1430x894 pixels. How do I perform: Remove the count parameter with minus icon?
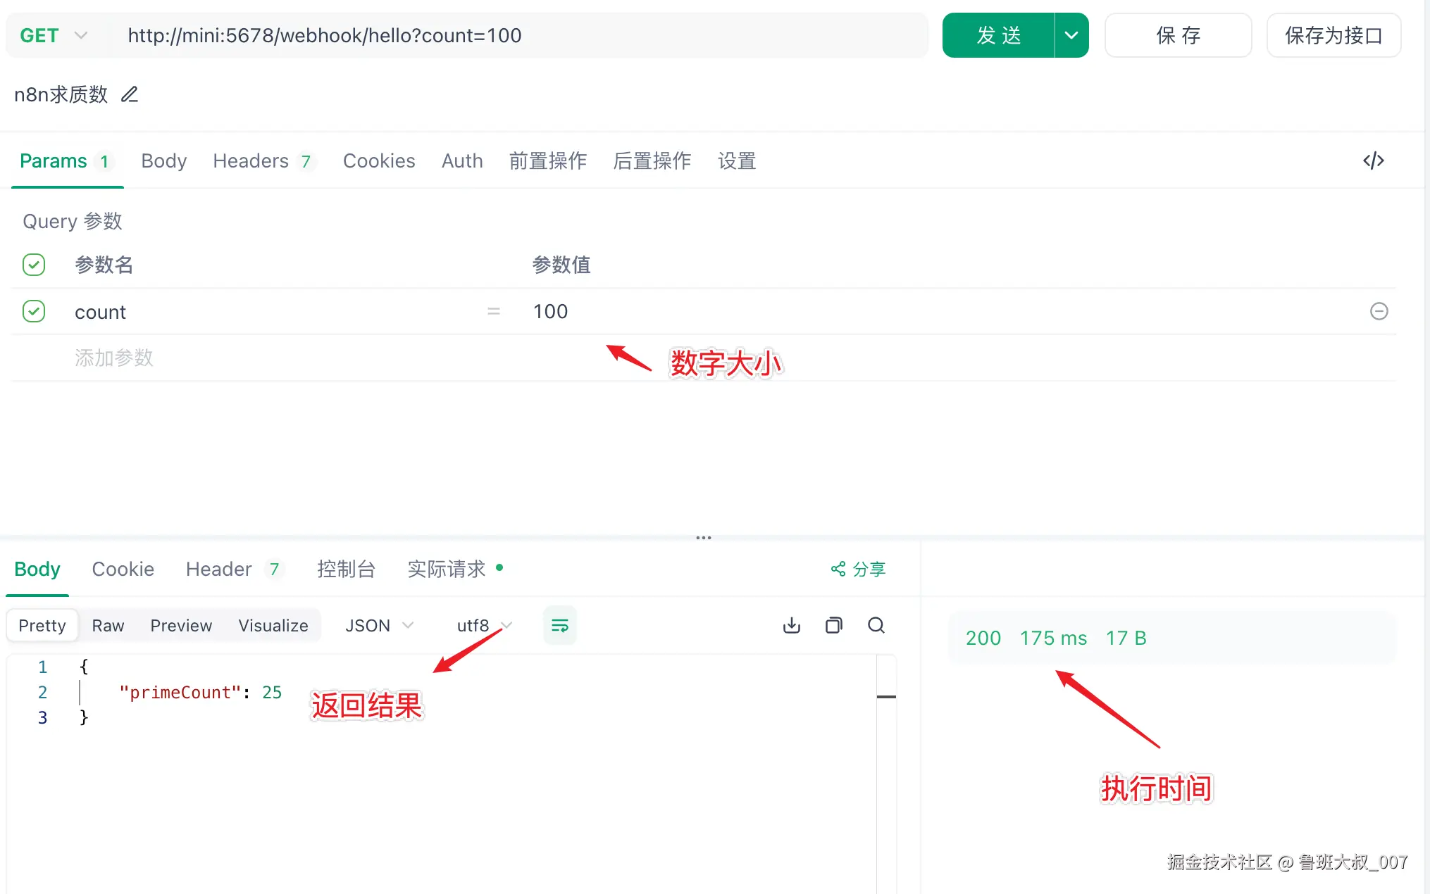1379,311
